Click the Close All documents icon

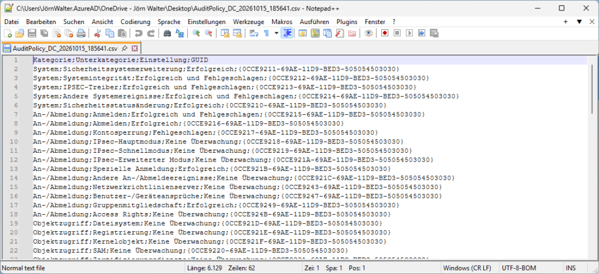(69, 33)
